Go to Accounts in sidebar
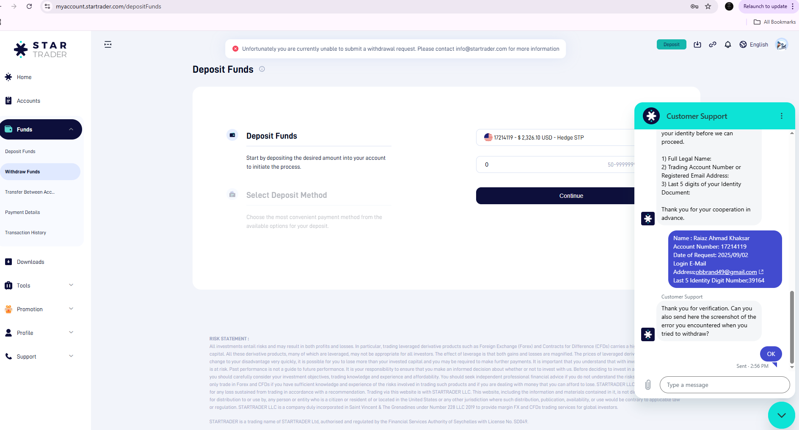 28,101
